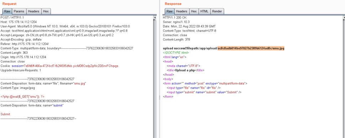Click the 'upload success!!filepath:/app/upload/' text
Viewport: 345px width, 138px height.
(x=190, y=48)
